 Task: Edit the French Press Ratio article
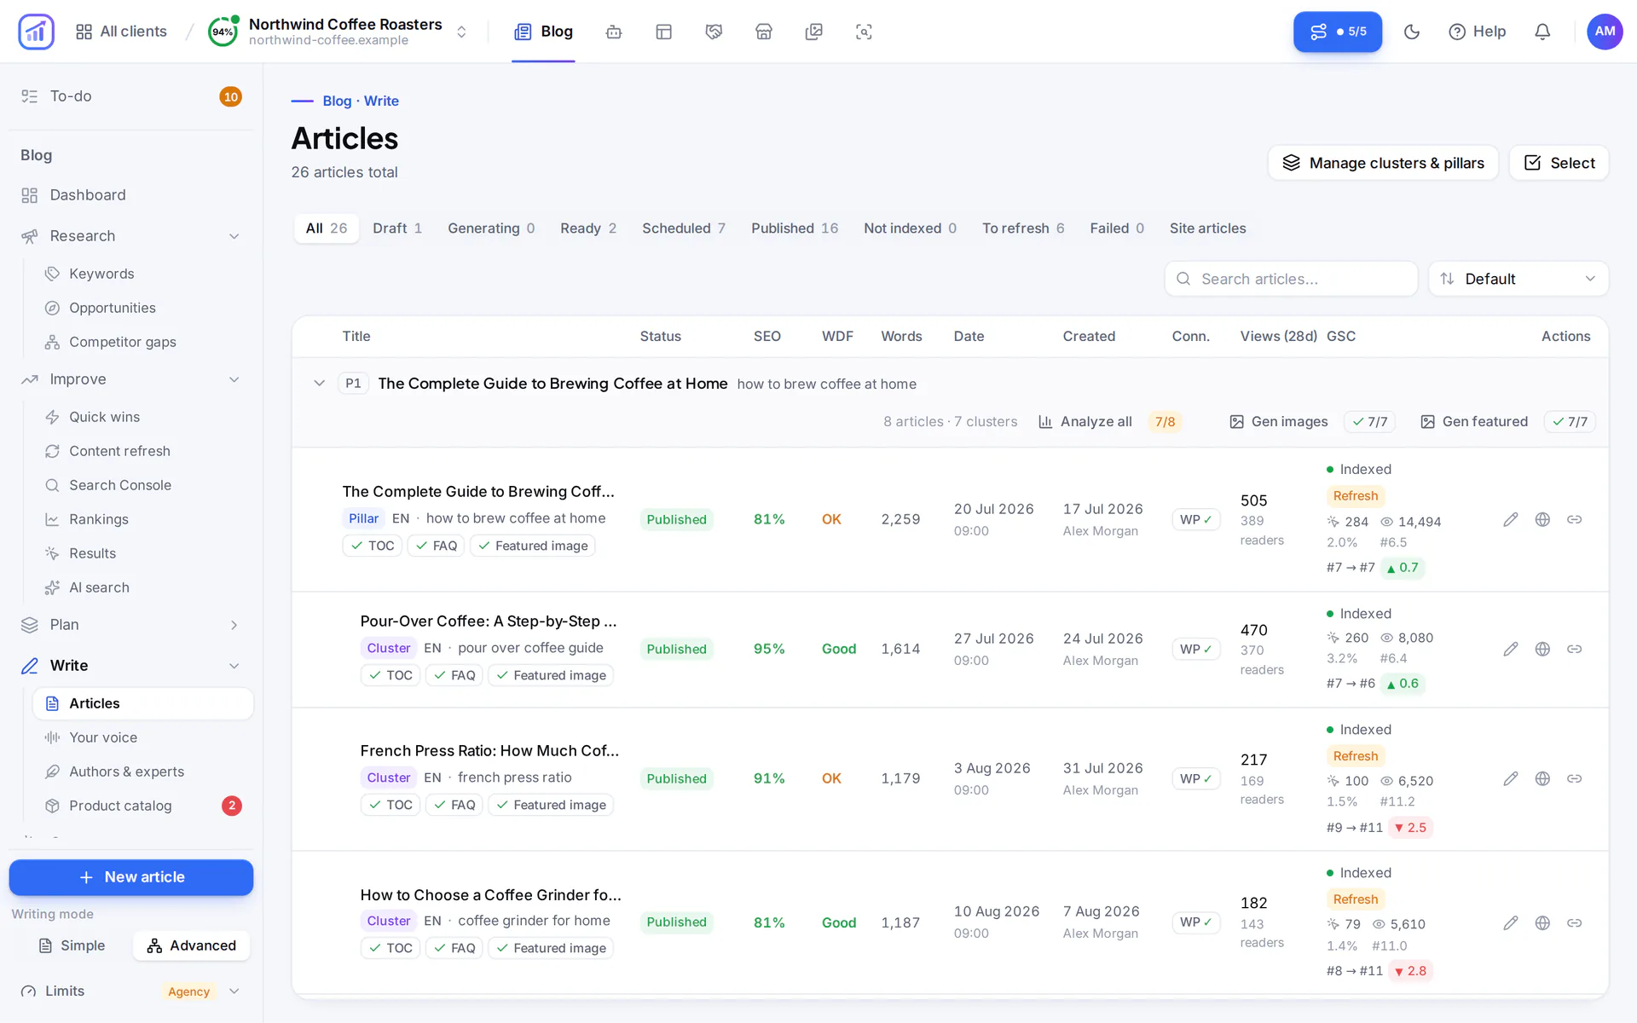tap(1511, 778)
